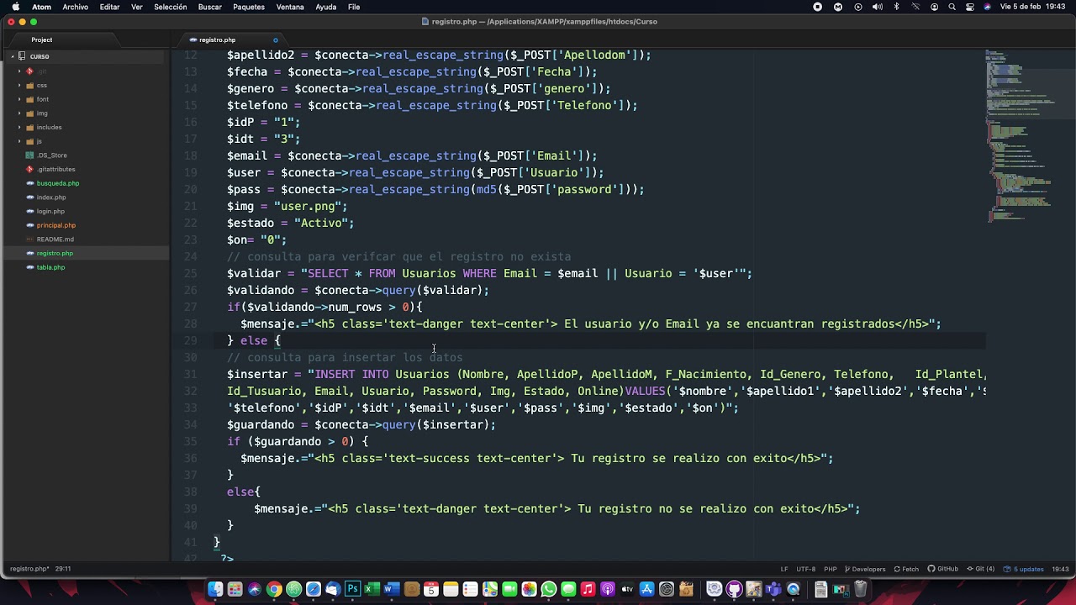Image resolution: width=1076 pixels, height=605 pixels.
Task: Open Safari from the dock
Action: [314, 590]
